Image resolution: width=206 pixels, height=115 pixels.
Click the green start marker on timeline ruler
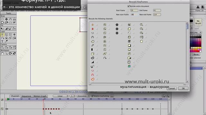[8, 99]
